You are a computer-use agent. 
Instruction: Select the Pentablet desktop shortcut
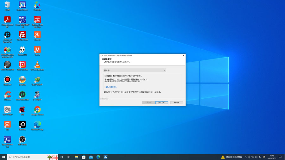37,6
